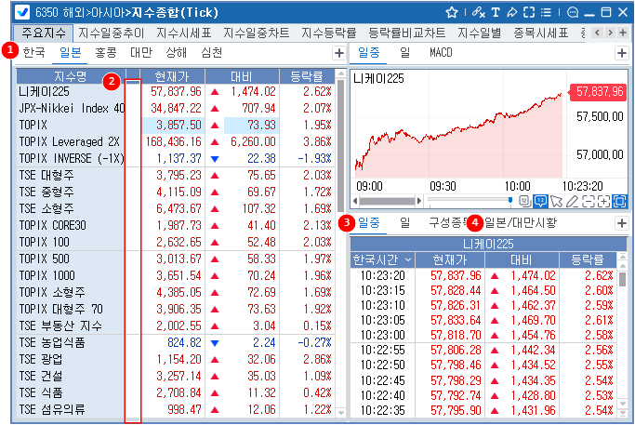Click the unlink chain icon in title bar

[x=478, y=12]
